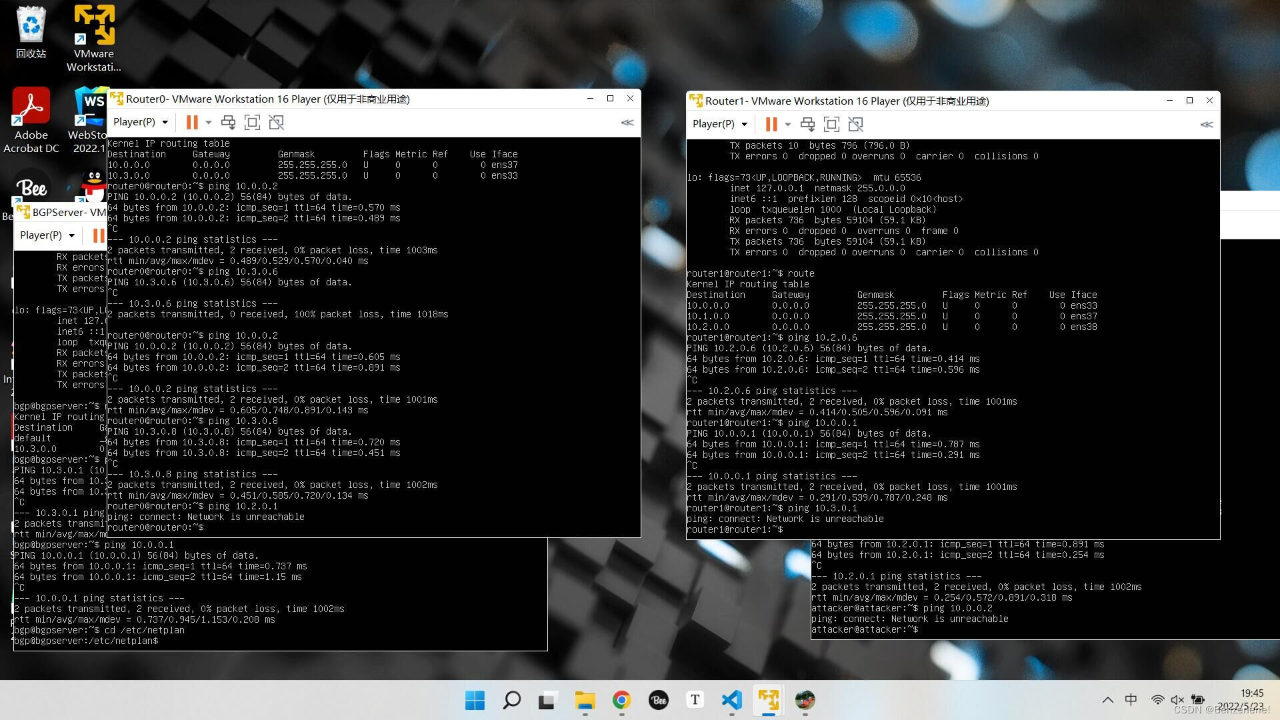Open Visual Studio Code from taskbar
The height and width of the screenshot is (720, 1280).
[x=731, y=700]
